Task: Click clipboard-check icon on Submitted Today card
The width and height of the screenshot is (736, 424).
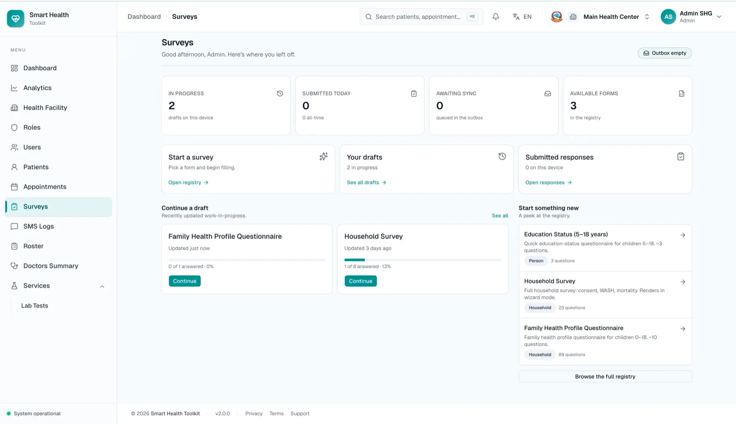Action: pyautogui.click(x=414, y=93)
